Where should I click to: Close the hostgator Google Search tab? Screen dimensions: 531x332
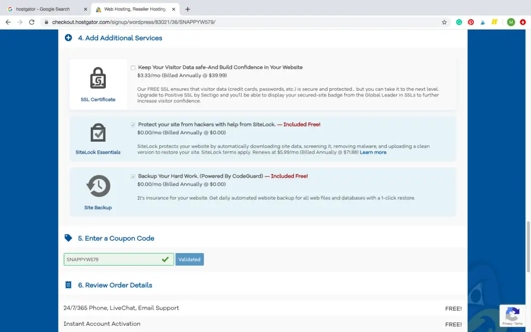[x=86, y=9]
